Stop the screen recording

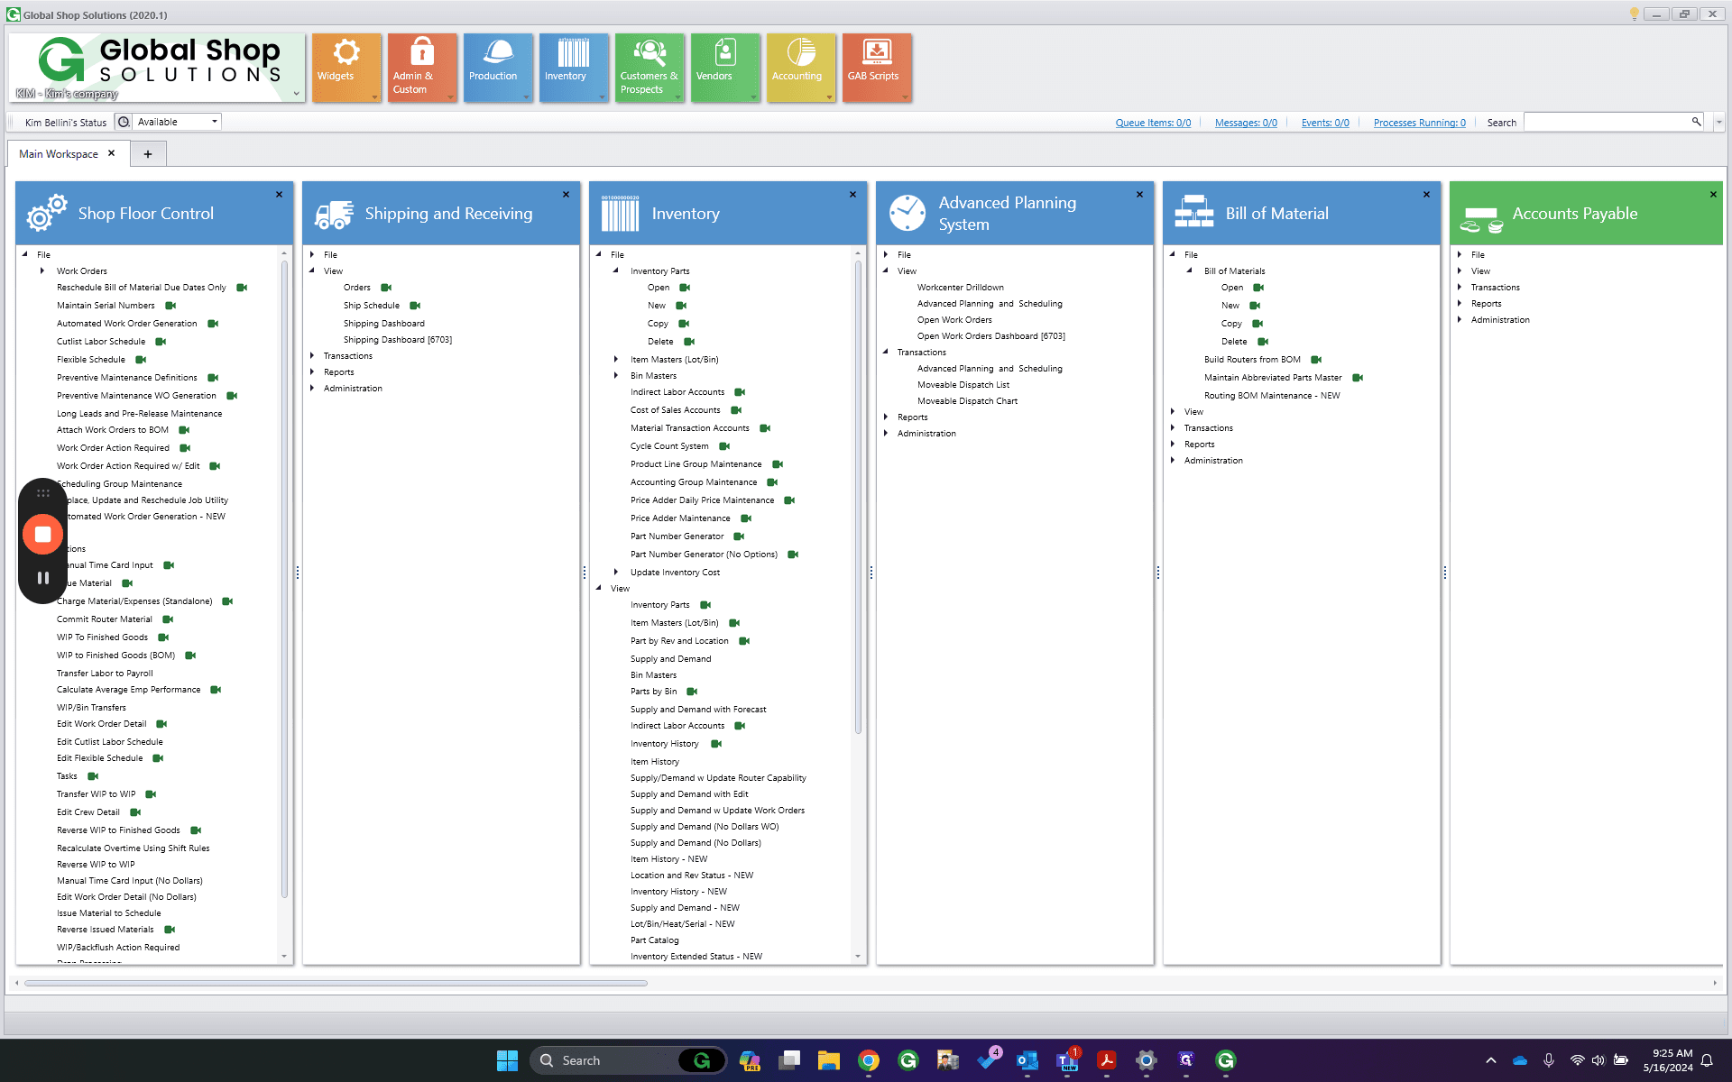pyautogui.click(x=42, y=534)
